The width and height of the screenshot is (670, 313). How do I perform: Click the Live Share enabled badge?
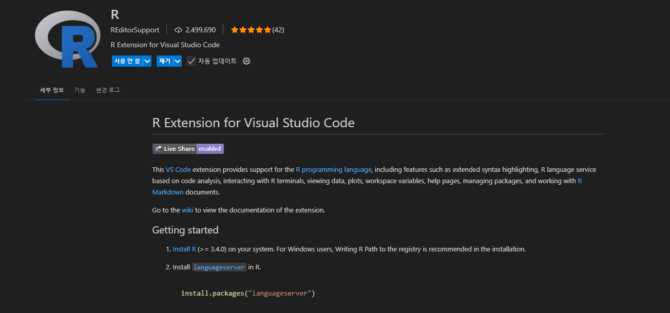[x=188, y=149]
